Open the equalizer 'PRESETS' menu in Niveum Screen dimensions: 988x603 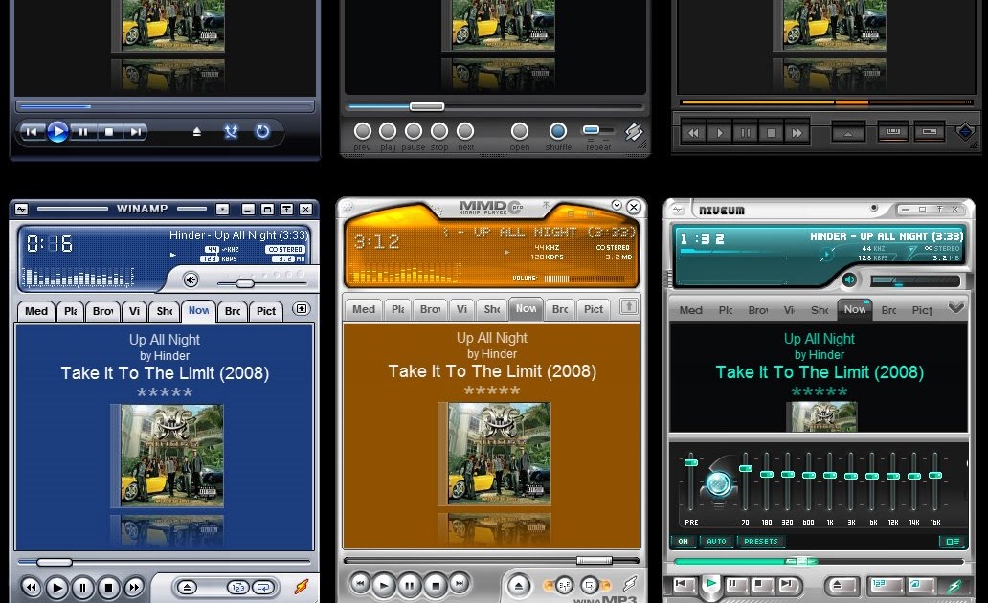click(760, 541)
